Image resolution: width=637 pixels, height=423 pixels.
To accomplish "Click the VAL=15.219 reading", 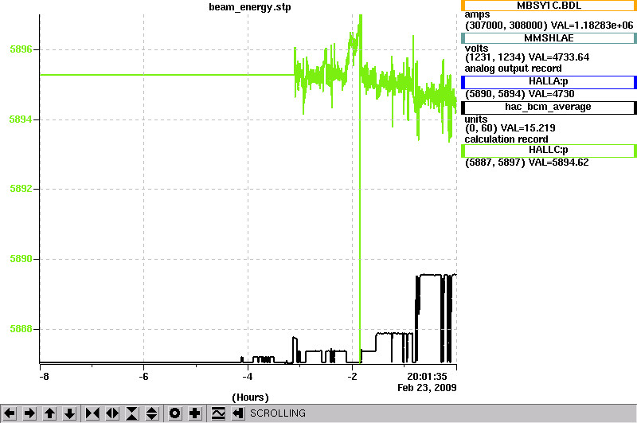I will click(528, 128).
